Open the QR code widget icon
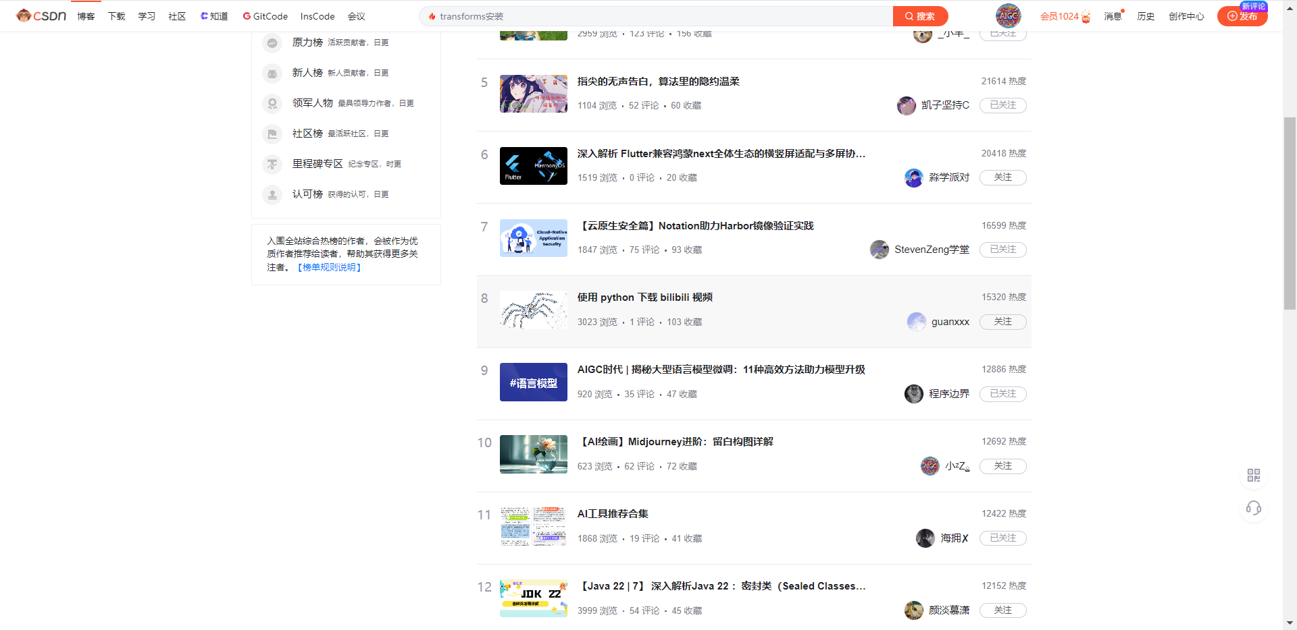 click(x=1254, y=476)
